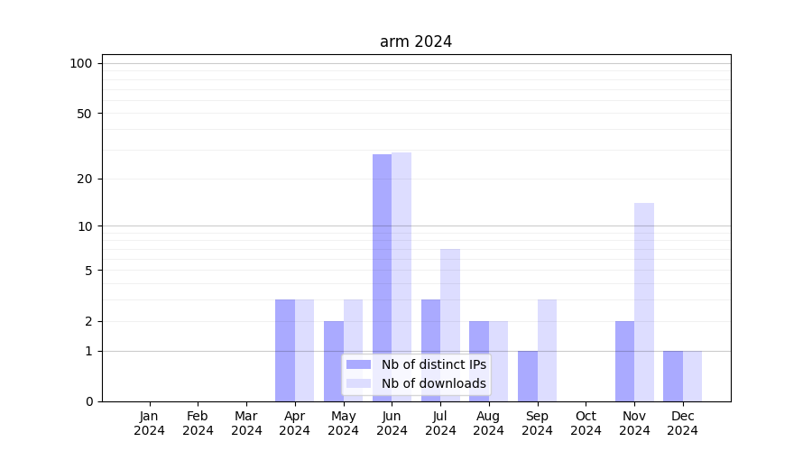The width and height of the screenshot is (812, 451).
Task: Click the April distinct IPs bar
Action: (x=285, y=350)
